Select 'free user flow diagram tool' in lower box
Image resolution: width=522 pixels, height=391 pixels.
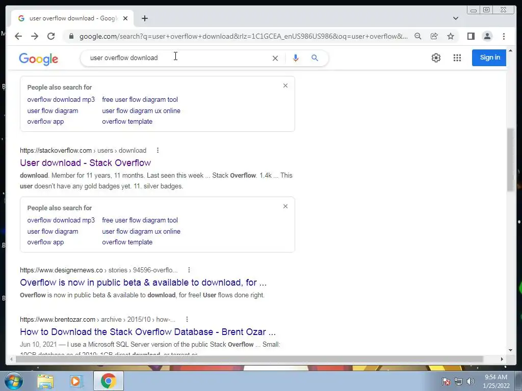[140, 220]
